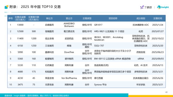
Task: Click the '成分类别' column header
Action: tap(141, 18)
